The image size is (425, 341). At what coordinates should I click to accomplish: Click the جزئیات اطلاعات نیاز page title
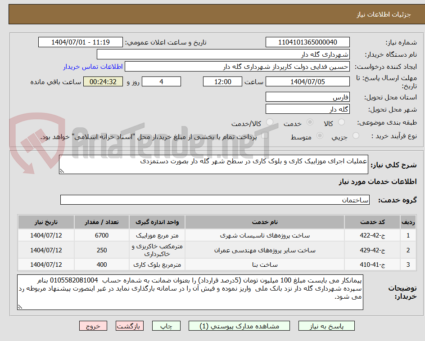(x=384, y=14)
